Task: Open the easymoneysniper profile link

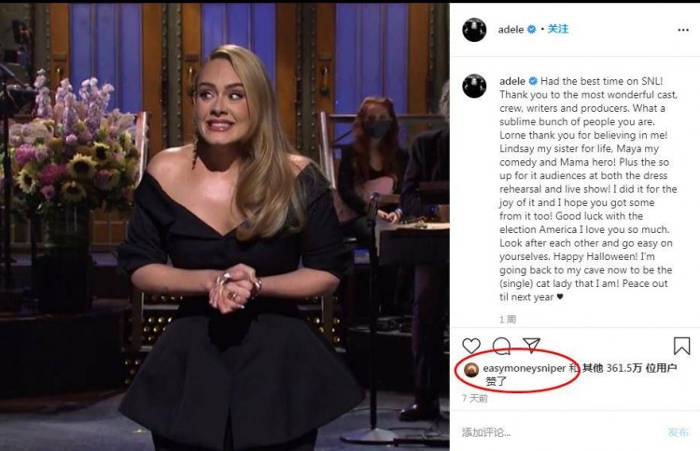Action: click(525, 369)
